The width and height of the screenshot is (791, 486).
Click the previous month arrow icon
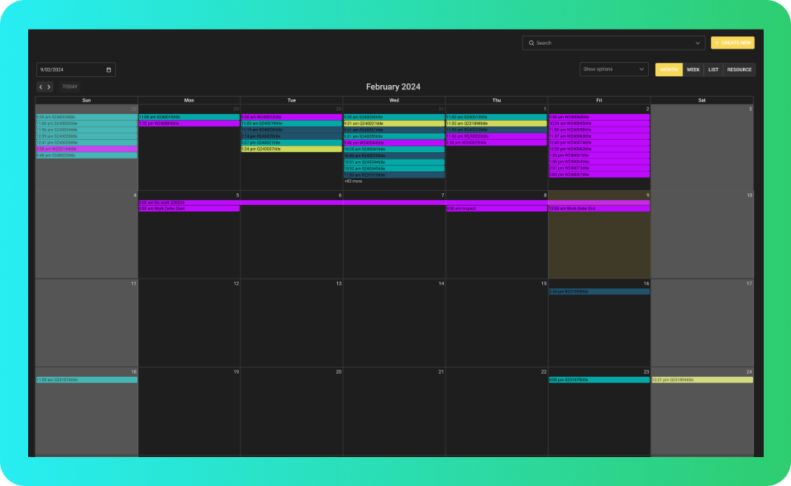click(x=41, y=87)
